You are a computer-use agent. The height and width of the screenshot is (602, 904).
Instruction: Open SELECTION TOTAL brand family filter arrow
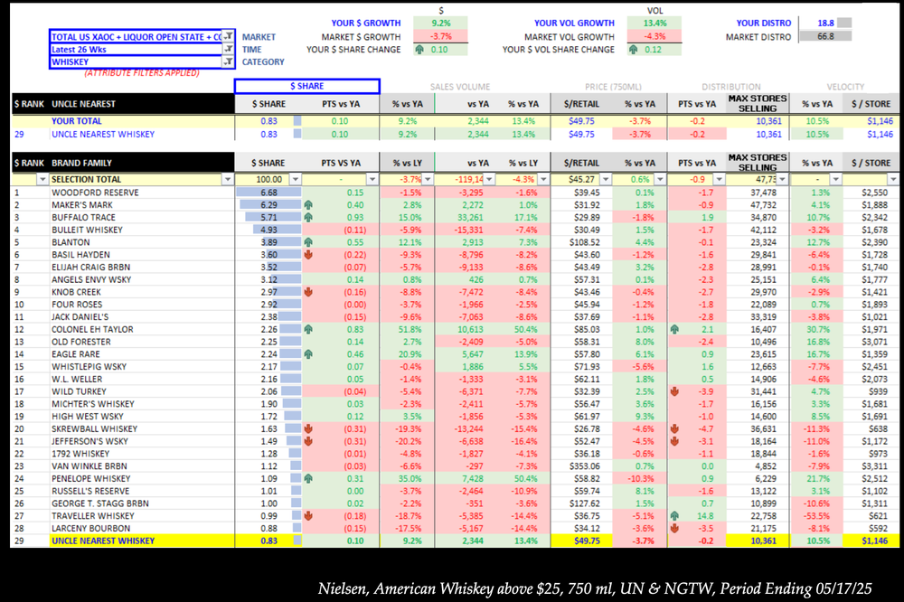click(x=228, y=179)
